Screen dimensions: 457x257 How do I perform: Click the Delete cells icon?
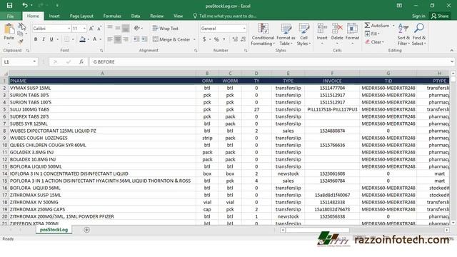(x=337, y=29)
